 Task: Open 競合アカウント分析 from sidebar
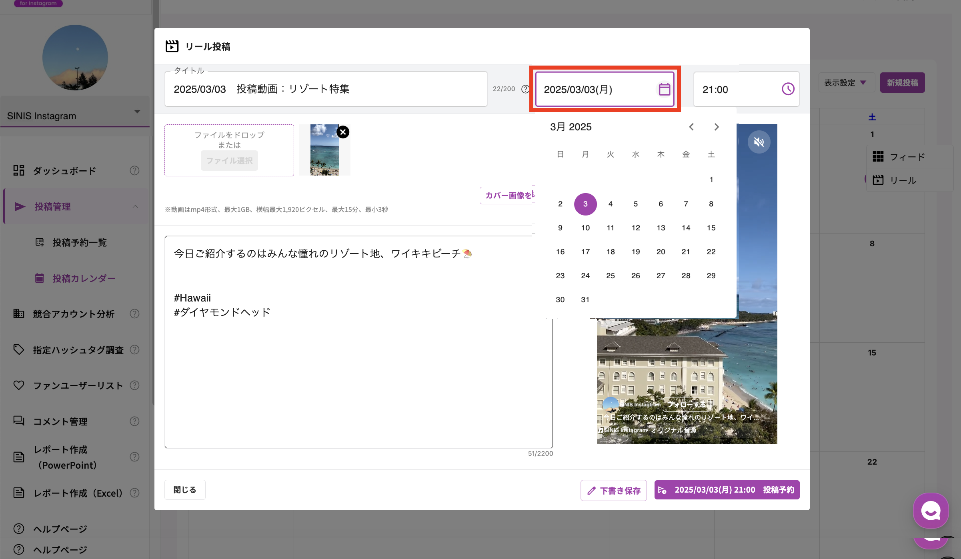(74, 314)
